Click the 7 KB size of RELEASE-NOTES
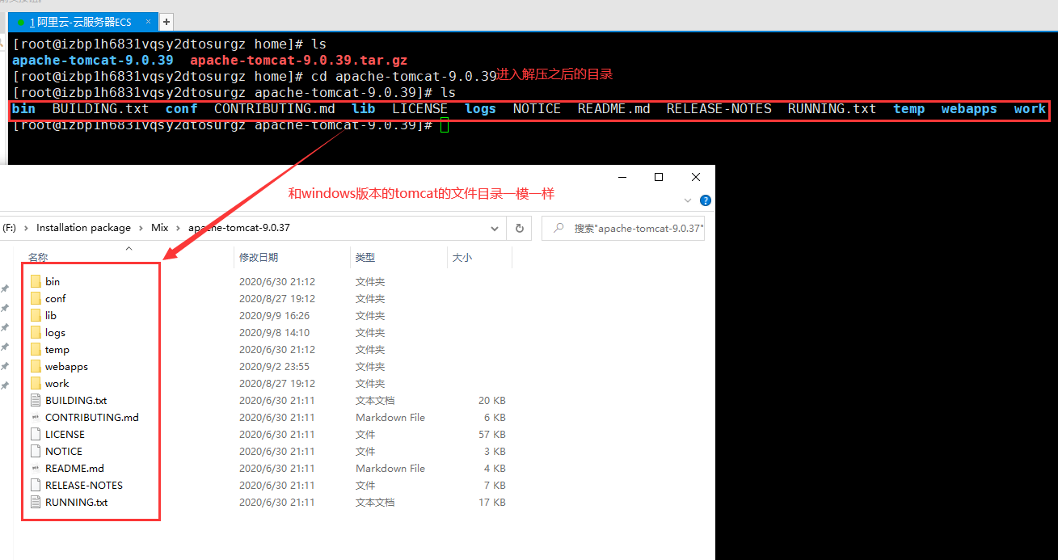The image size is (1058, 560). click(x=495, y=485)
